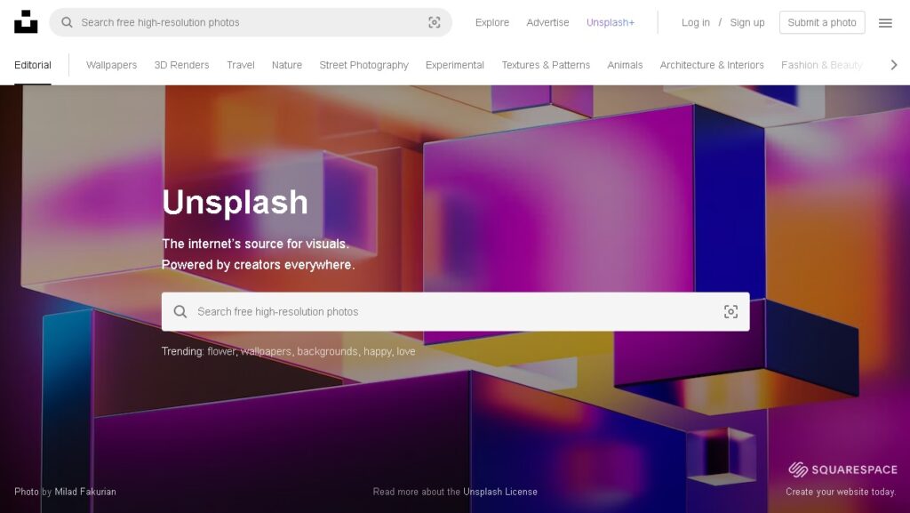This screenshot has width=910, height=513.
Task: Click trending term flower
Action: 221,351
